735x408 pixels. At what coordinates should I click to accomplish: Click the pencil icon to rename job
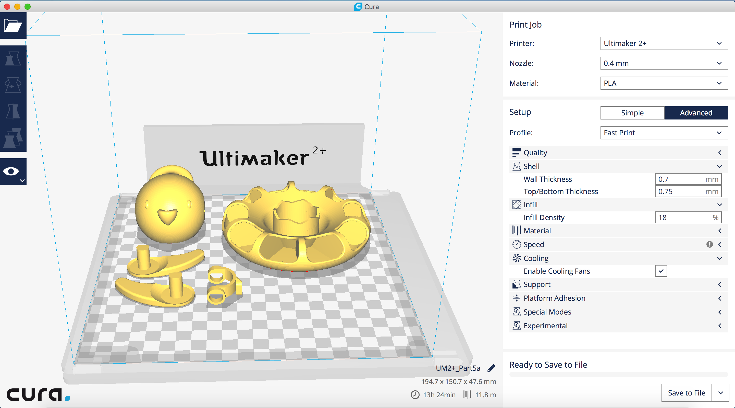pyautogui.click(x=491, y=368)
